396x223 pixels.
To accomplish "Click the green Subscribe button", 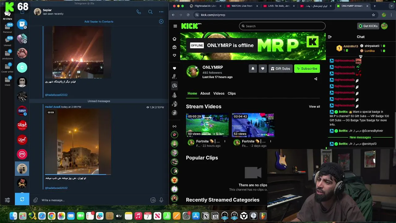I will [x=307, y=69].
